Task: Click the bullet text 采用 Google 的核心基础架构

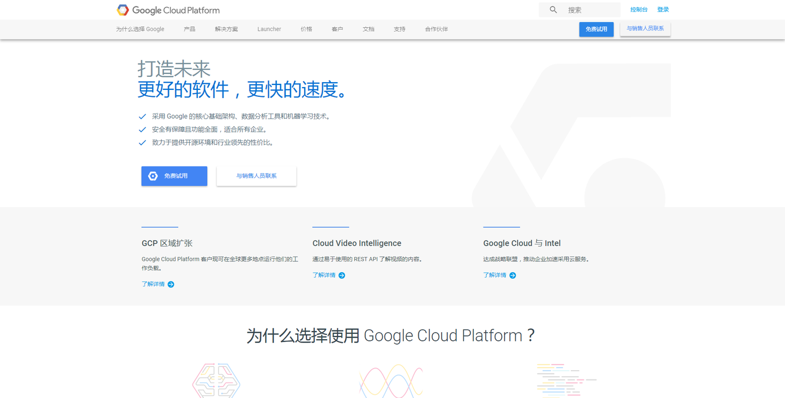Action: pyautogui.click(x=241, y=117)
